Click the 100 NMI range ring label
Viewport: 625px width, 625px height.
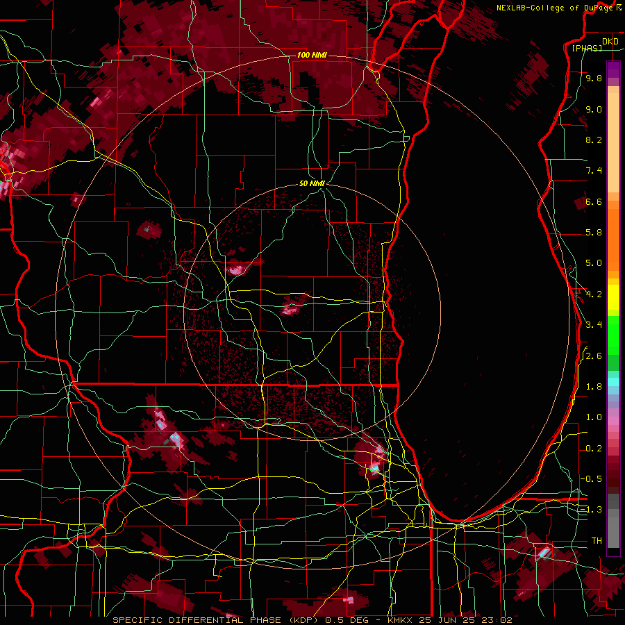click(312, 55)
